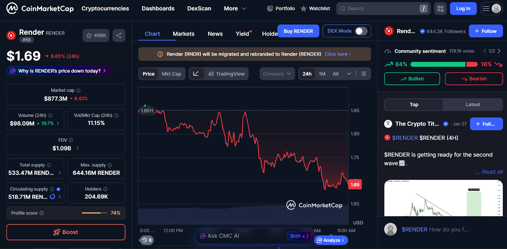Open the More navigation dropdown
This screenshot has width=507, height=249.
pos(234,9)
